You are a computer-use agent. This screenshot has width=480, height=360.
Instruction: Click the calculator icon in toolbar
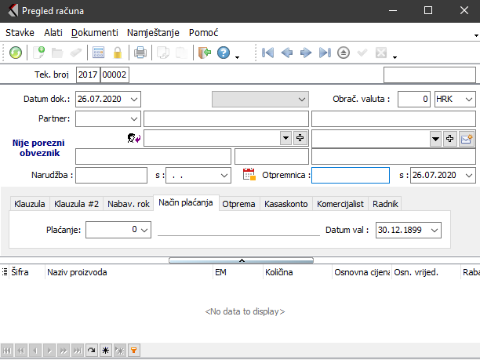[x=99, y=53]
